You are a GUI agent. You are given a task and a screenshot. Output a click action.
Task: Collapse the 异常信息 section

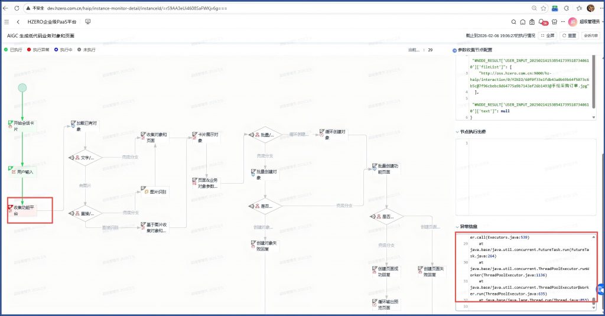[x=455, y=226]
